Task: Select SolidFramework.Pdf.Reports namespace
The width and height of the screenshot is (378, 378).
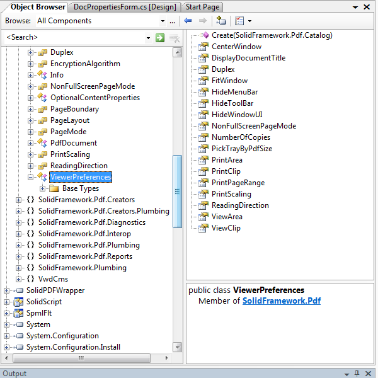Action: [85, 256]
